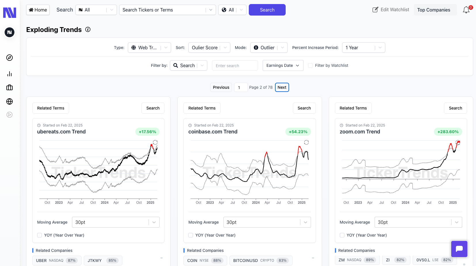476x266 pixels.
Task: Open the compass explore icon in sidebar
Action: [10, 58]
